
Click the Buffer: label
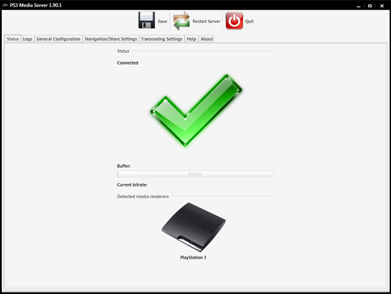124,166
